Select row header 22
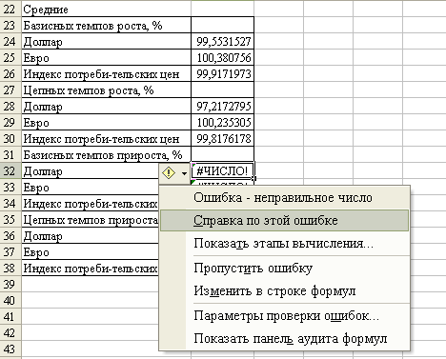 tap(10, 10)
